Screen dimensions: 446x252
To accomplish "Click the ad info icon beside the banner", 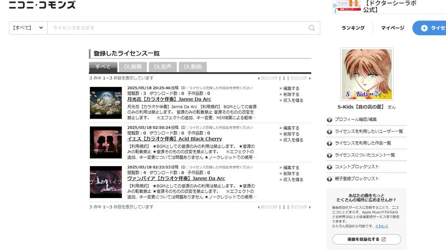I will pyautogui.click(x=335, y=6).
